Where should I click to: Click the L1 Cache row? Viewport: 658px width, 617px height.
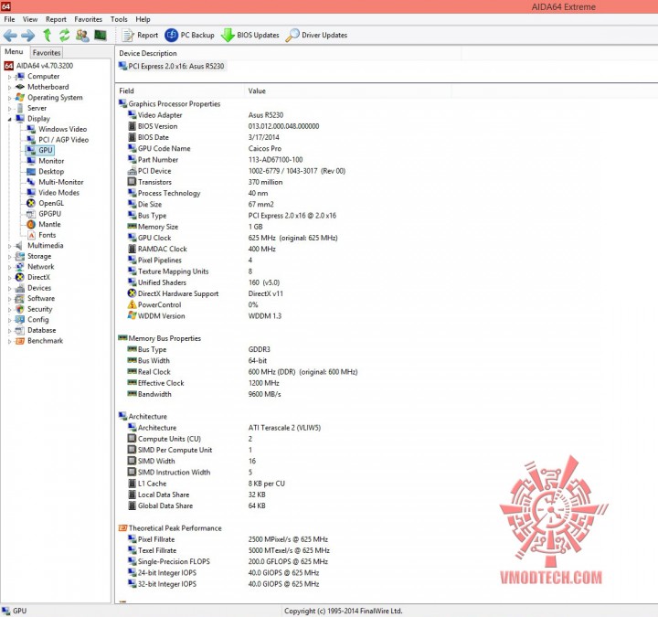(x=207, y=484)
